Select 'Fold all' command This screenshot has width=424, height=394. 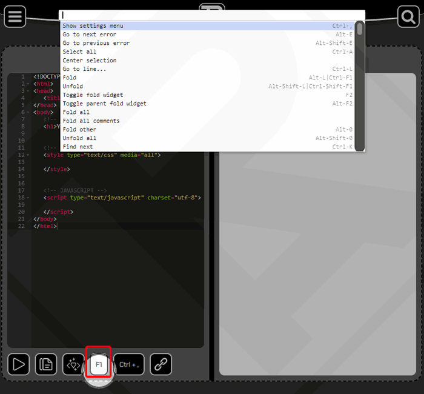[208, 112]
